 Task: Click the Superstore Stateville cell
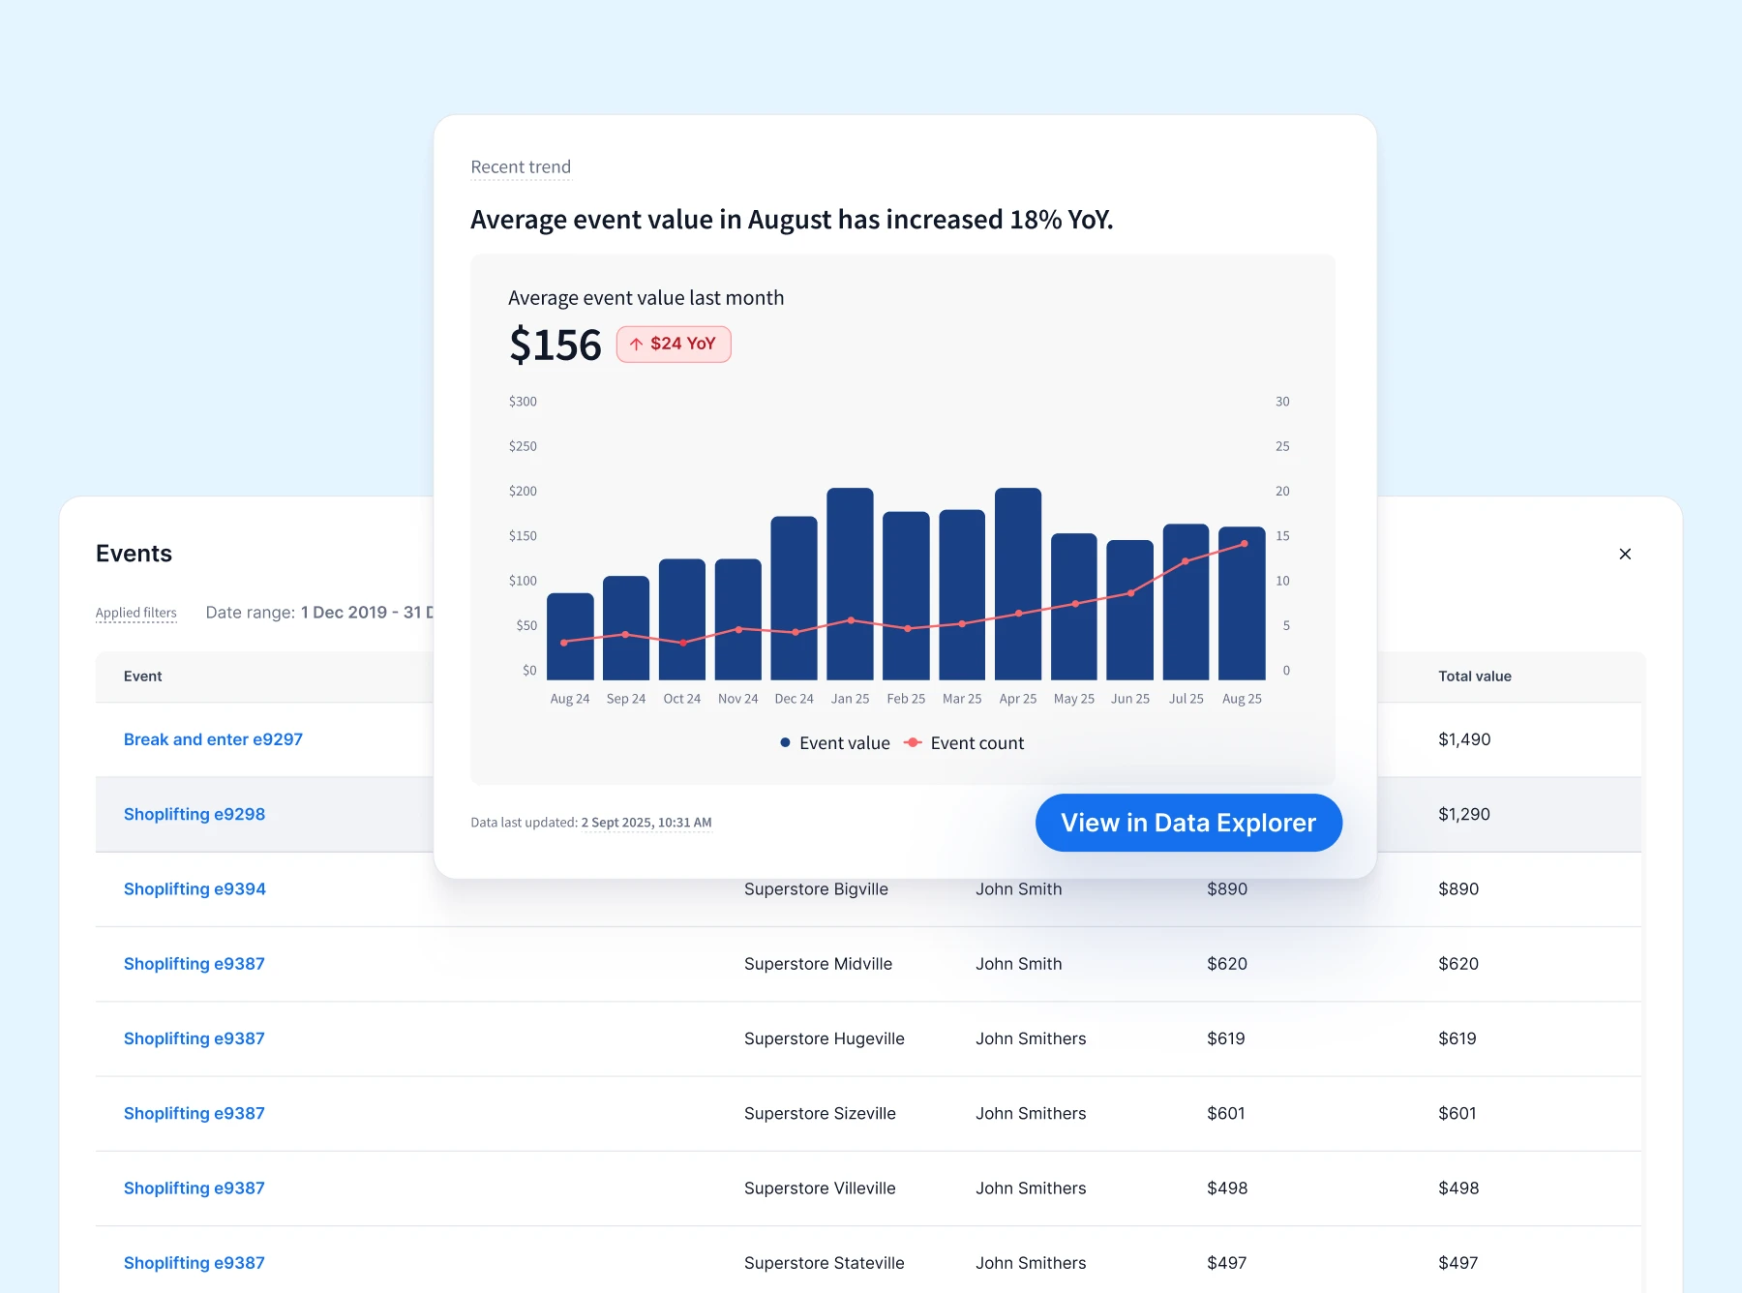tap(825, 1263)
